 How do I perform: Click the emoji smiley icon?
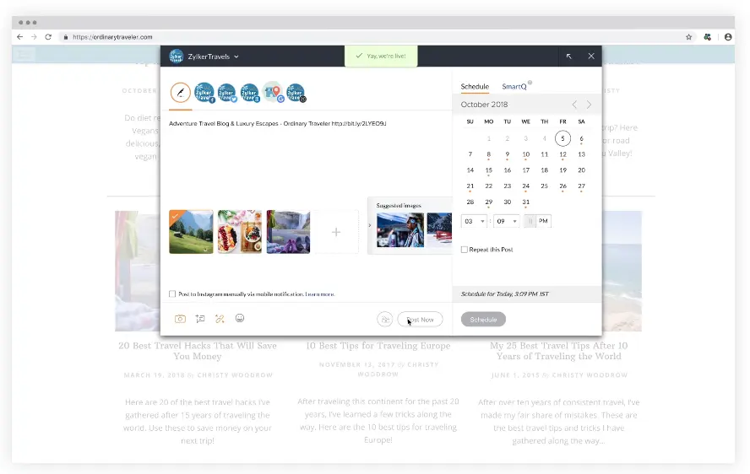[240, 319]
